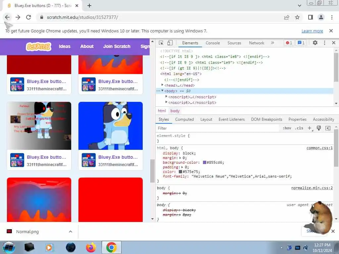Collapse the body element node

162,91
